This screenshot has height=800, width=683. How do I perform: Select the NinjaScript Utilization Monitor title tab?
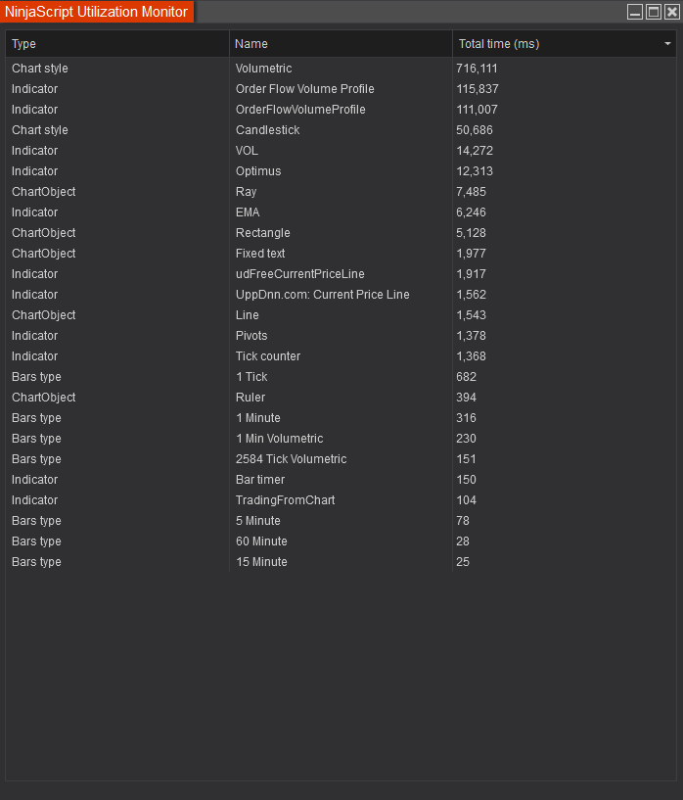click(97, 12)
